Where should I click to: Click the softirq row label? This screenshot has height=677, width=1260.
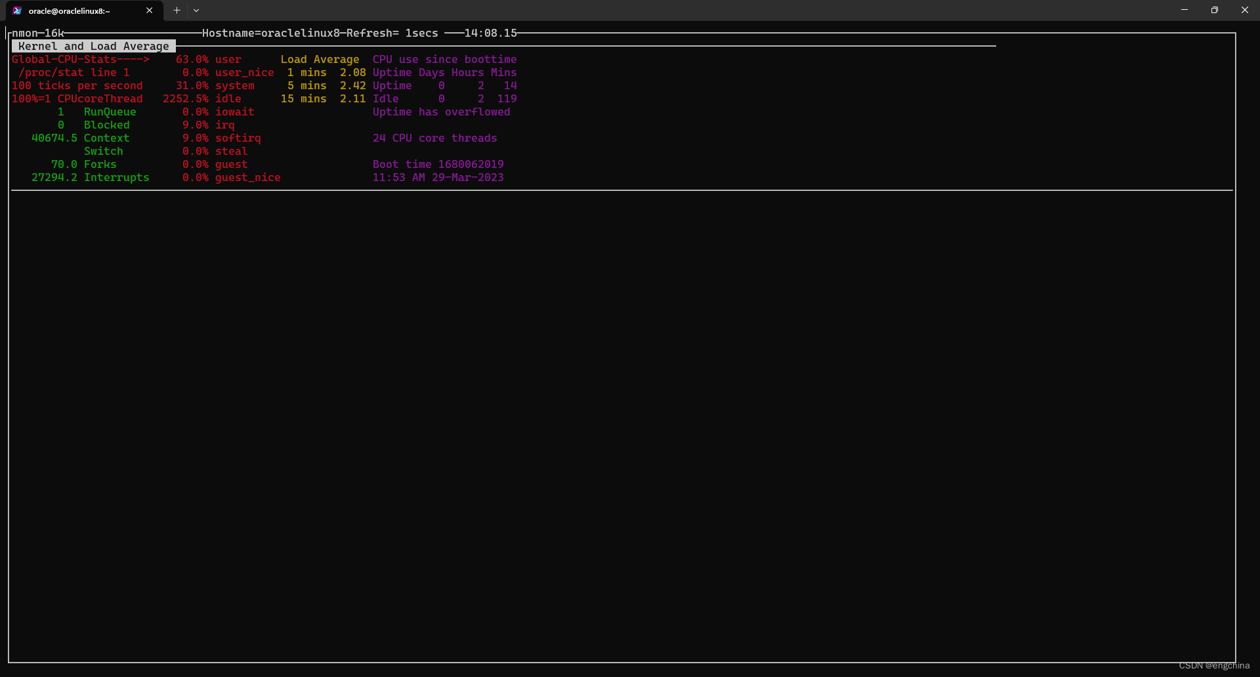pos(238,138)
